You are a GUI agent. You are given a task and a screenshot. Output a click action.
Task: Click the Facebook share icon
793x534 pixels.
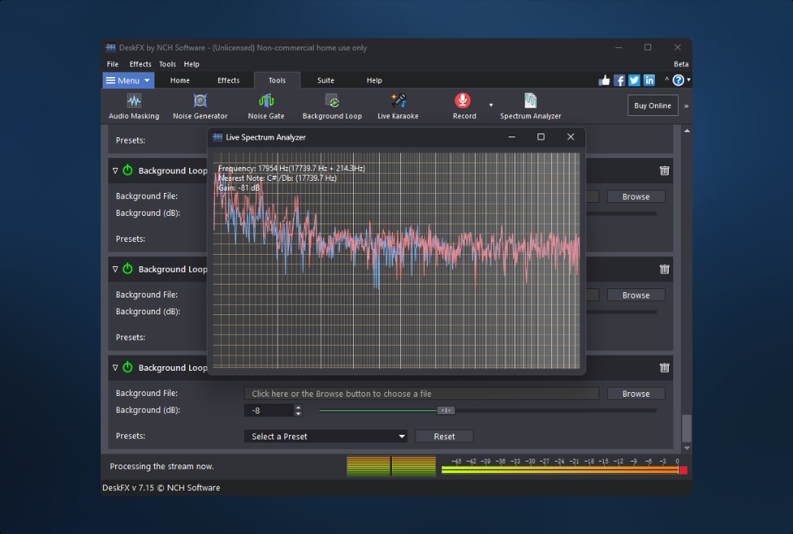(x=619, y=80)
